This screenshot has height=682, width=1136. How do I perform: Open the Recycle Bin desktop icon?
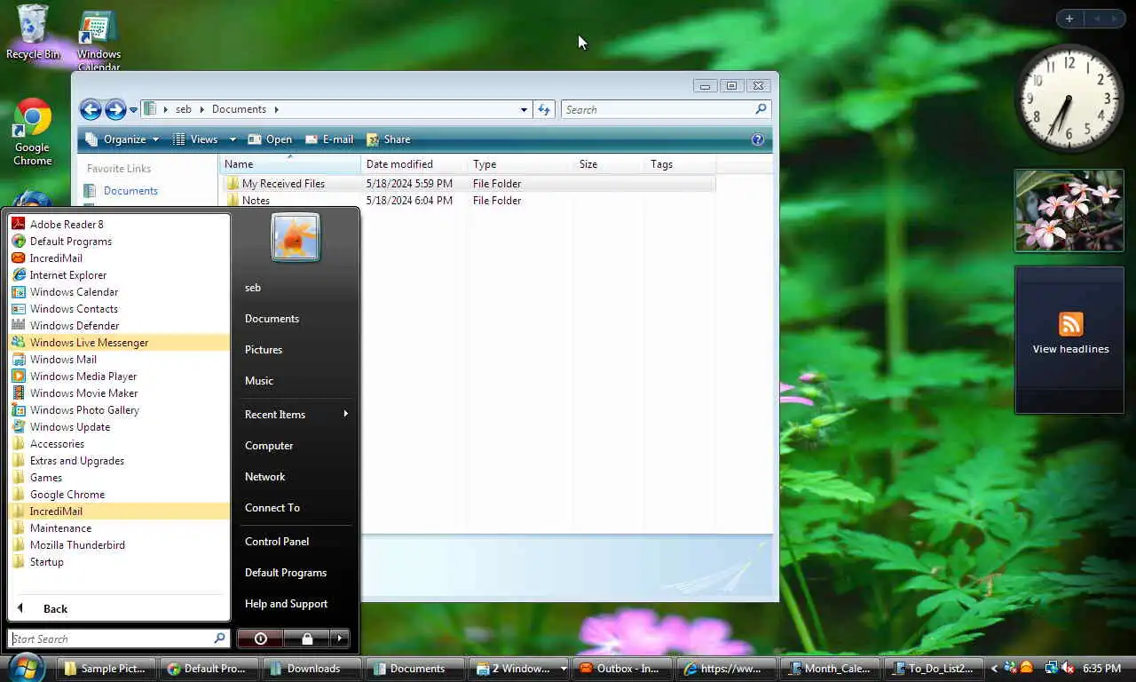pos(33,32)
